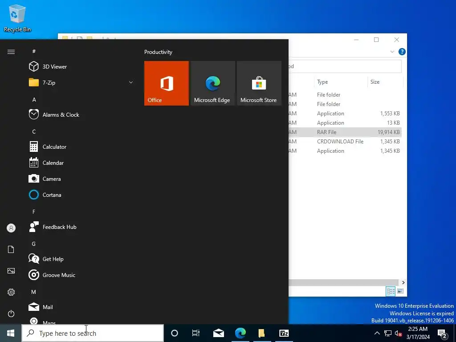The height and width of the screenshot is (342, 456).
Task: Select the 13 KB Application row
Action: point(345,123)
